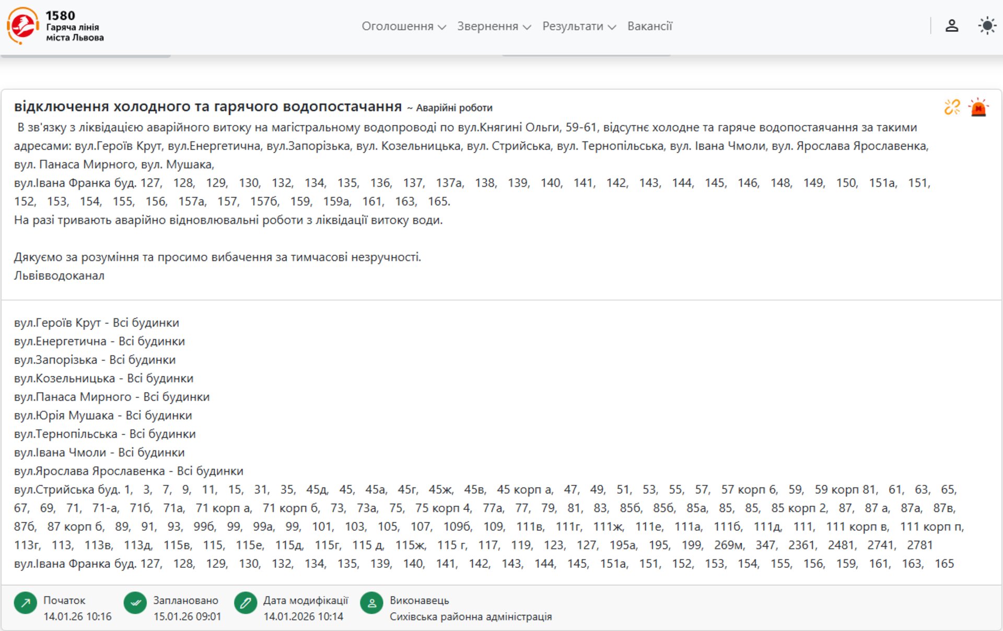Click the 1580 hotline logo
This screenshot has height=631, width=1003.
(x=23, y=26)
